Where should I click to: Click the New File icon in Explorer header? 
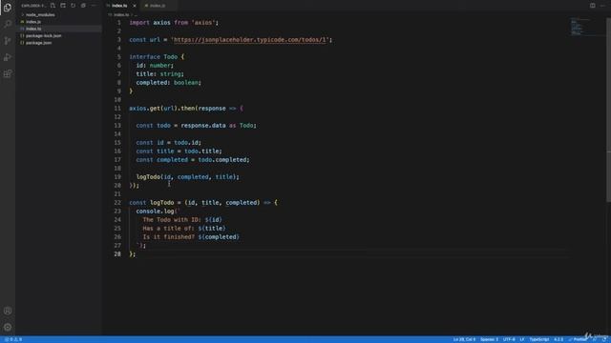53,6
